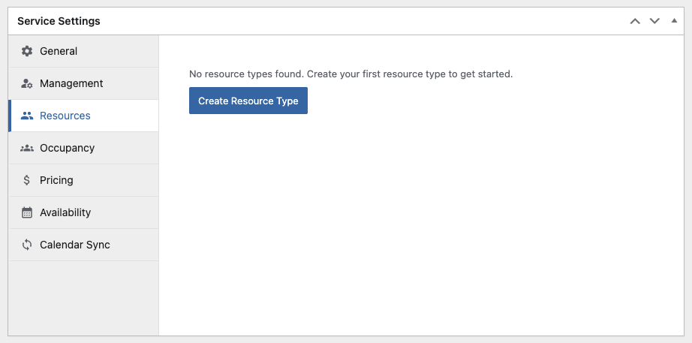
Task: Click the people icon beside Resources
Action: pyautogui.click(x=27, y=116)
